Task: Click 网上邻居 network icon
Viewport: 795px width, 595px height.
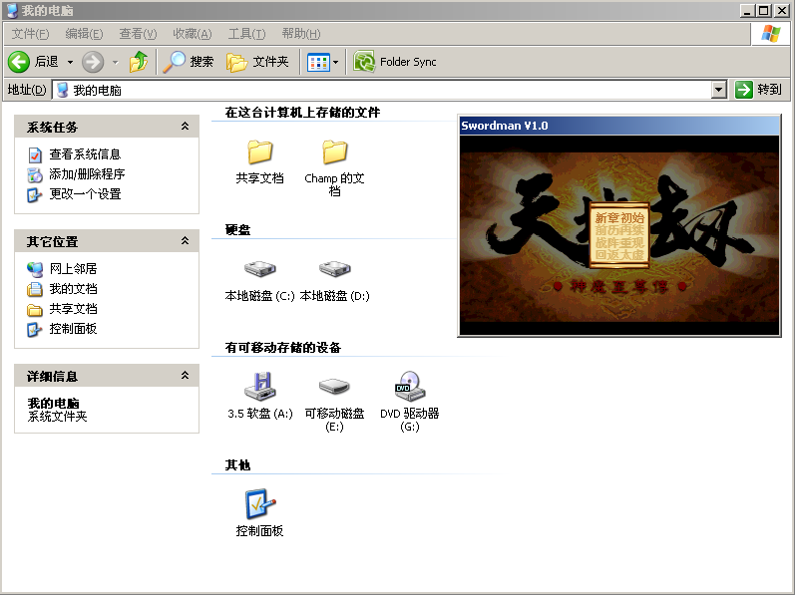Action: tap(35, 269)
